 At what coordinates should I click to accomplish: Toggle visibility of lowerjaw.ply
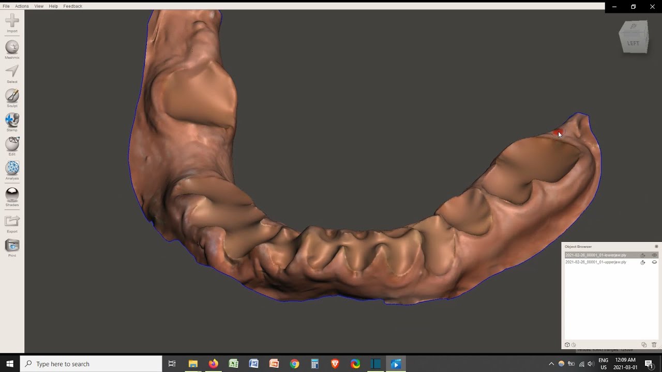pyautogui.click(x=654, y=255)
